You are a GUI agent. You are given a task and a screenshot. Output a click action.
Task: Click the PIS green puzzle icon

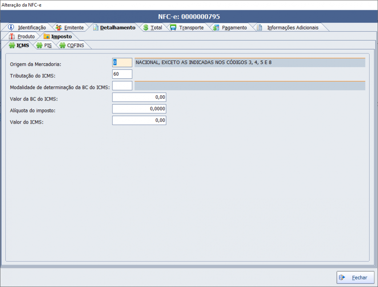pos(39,45)
